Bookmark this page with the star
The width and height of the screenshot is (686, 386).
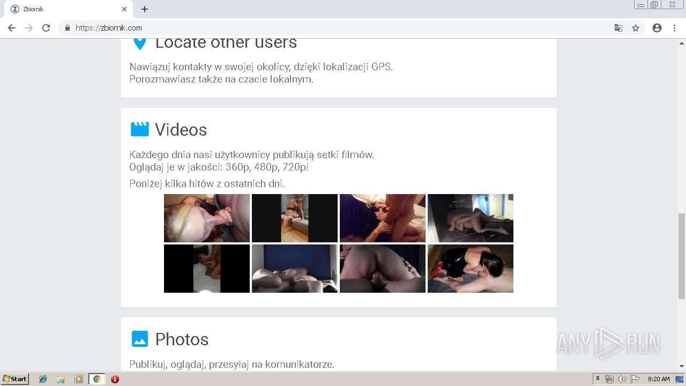(636, 28)
